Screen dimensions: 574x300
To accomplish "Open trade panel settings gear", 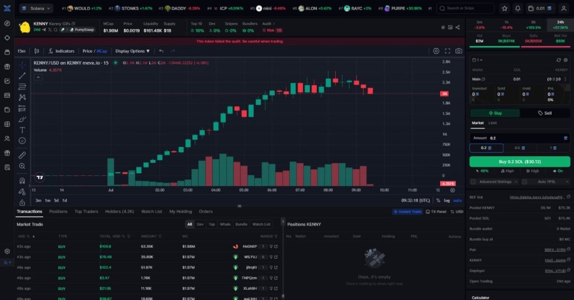I will coord(566,60).
